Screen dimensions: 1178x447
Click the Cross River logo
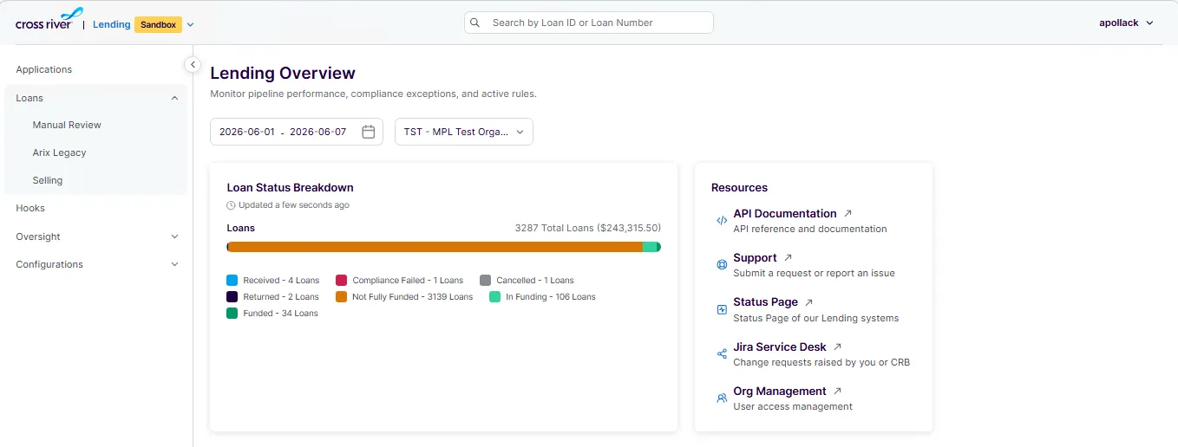49,19
